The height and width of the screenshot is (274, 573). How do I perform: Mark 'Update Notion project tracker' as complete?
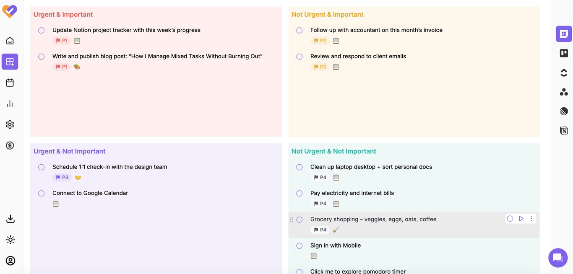pyautogui.click(x=41, y=30)
